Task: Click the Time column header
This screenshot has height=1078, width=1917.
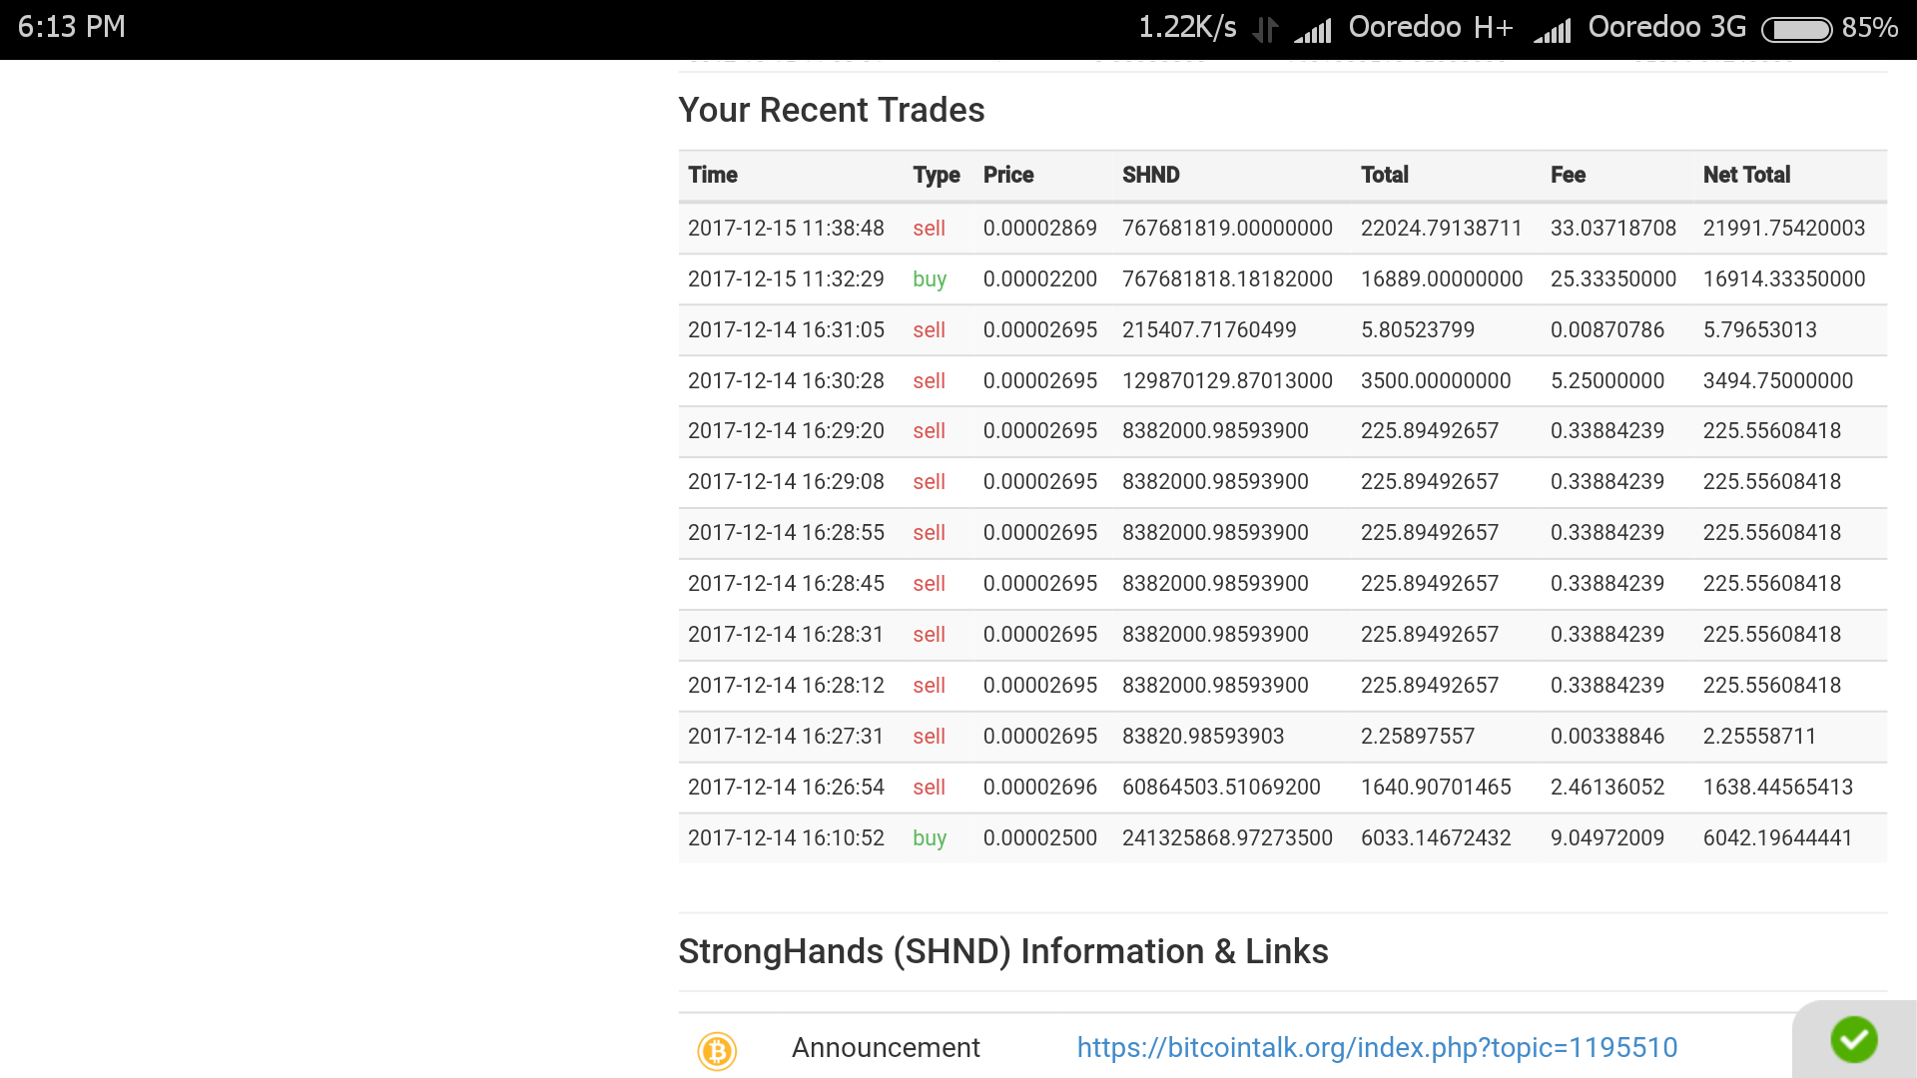Action: click(713, 175)
